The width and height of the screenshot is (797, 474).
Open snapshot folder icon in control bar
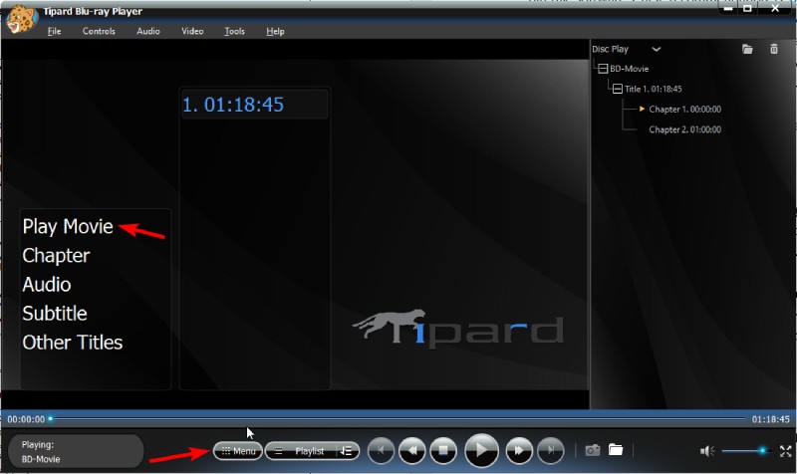[616, 450]
